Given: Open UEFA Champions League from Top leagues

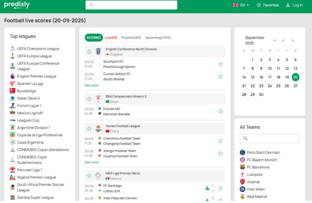Looking at the screenshot, I should point(38,49).
